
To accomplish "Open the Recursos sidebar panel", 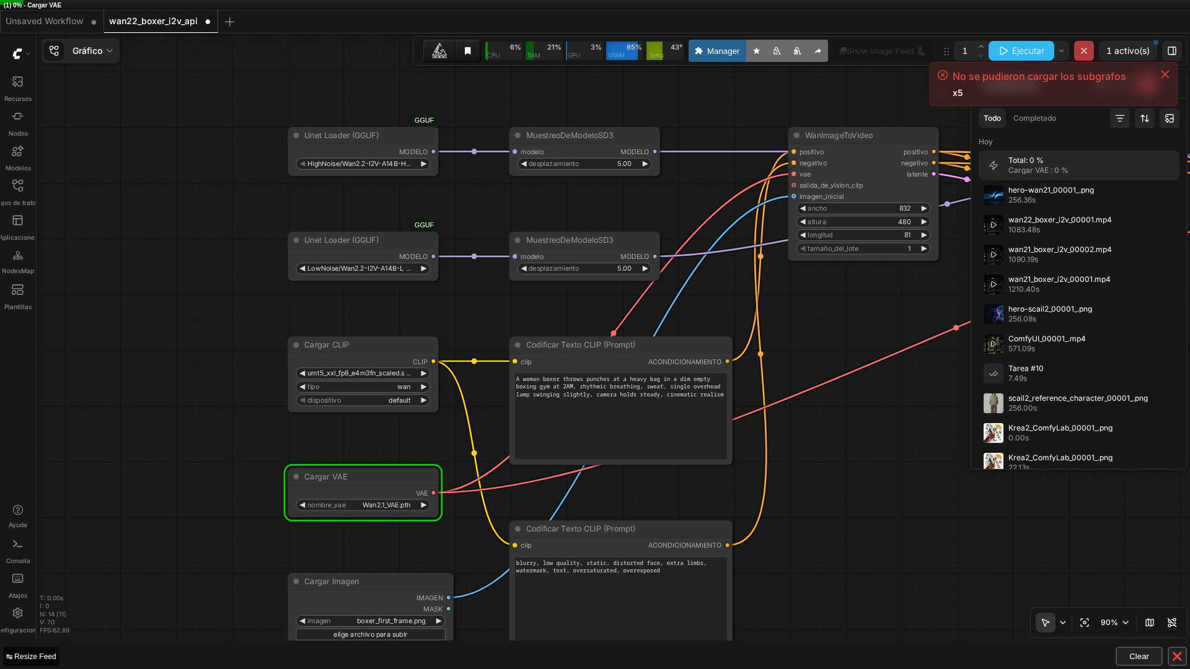I will (17, 88).
